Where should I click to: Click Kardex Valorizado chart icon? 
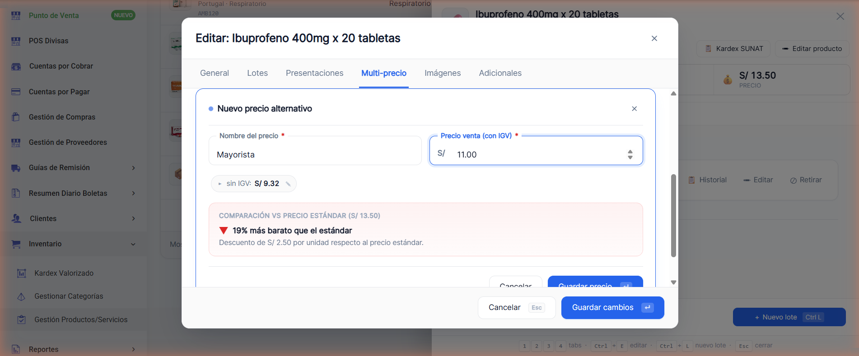click(x=21, y=273)
